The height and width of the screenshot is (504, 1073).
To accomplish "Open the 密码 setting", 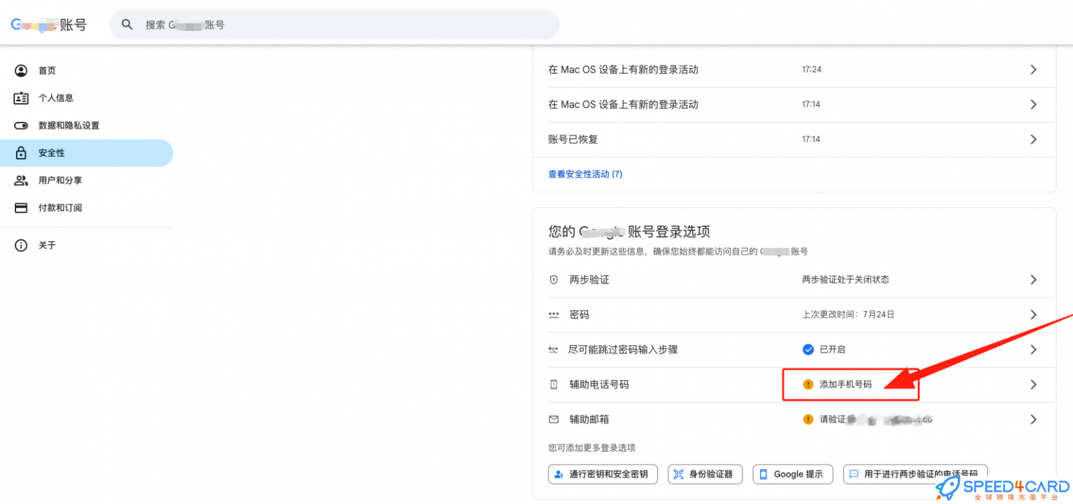I will point(794,314).
